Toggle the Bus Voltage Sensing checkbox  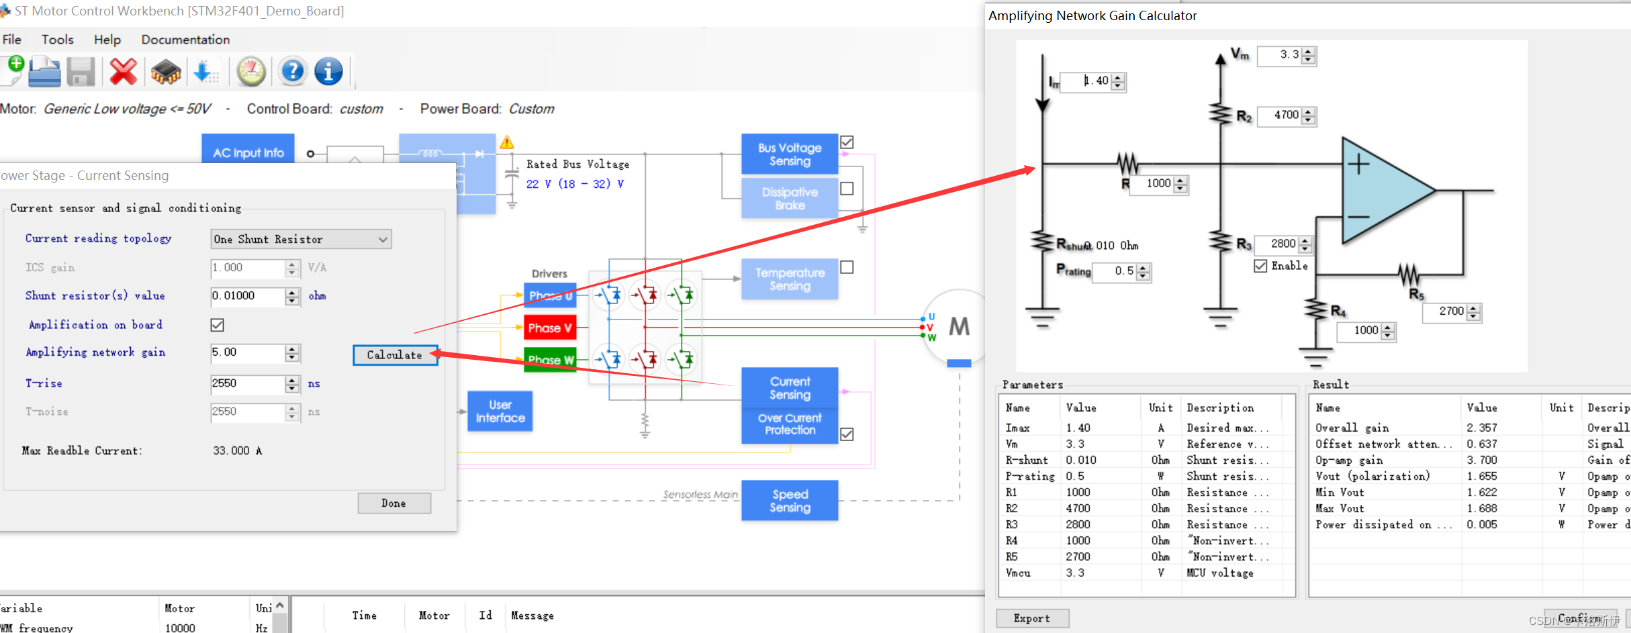(x=847, y=142)
